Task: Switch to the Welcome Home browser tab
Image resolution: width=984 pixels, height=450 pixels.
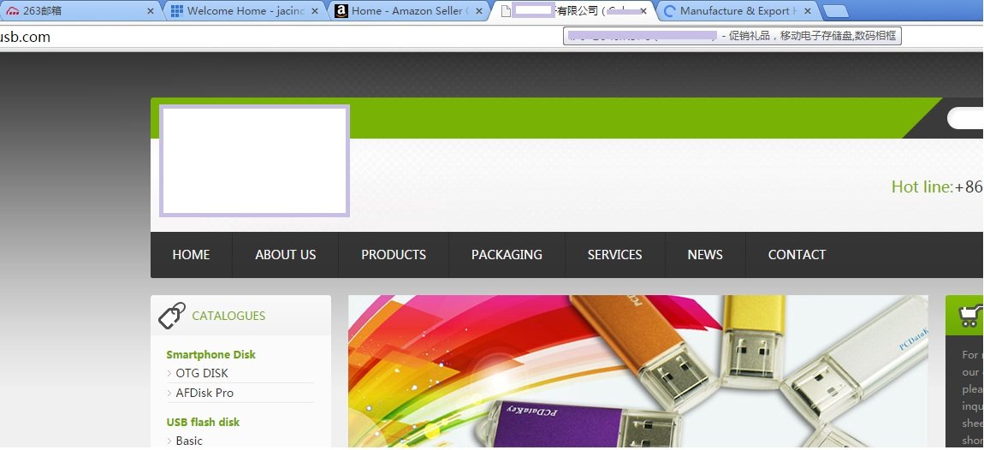Action: coord(245,10)
